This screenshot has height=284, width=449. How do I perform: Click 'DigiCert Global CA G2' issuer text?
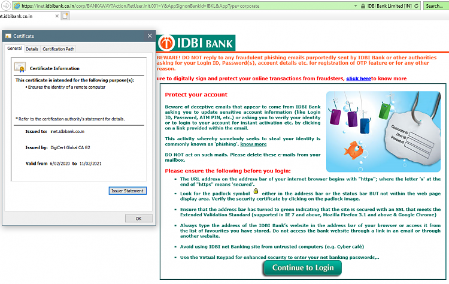click(70, 147)
